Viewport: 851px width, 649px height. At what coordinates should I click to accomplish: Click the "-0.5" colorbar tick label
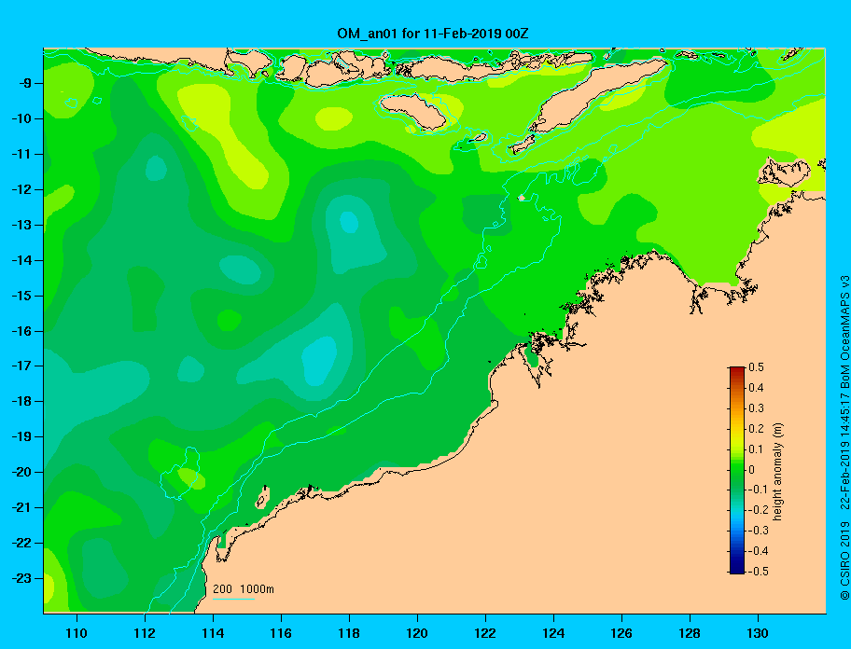(759, 572)
